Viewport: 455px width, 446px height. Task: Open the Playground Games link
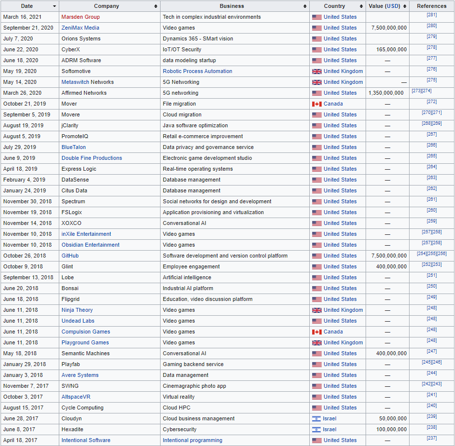[85, 342]
